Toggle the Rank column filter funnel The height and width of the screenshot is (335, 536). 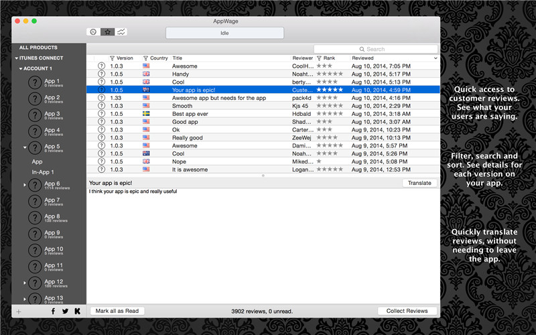(319, 58)
